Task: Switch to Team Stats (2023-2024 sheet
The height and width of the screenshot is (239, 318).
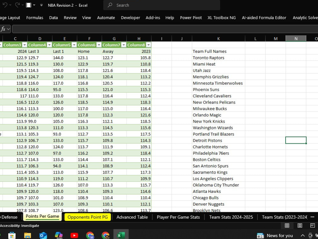Action: pos(285,217)
